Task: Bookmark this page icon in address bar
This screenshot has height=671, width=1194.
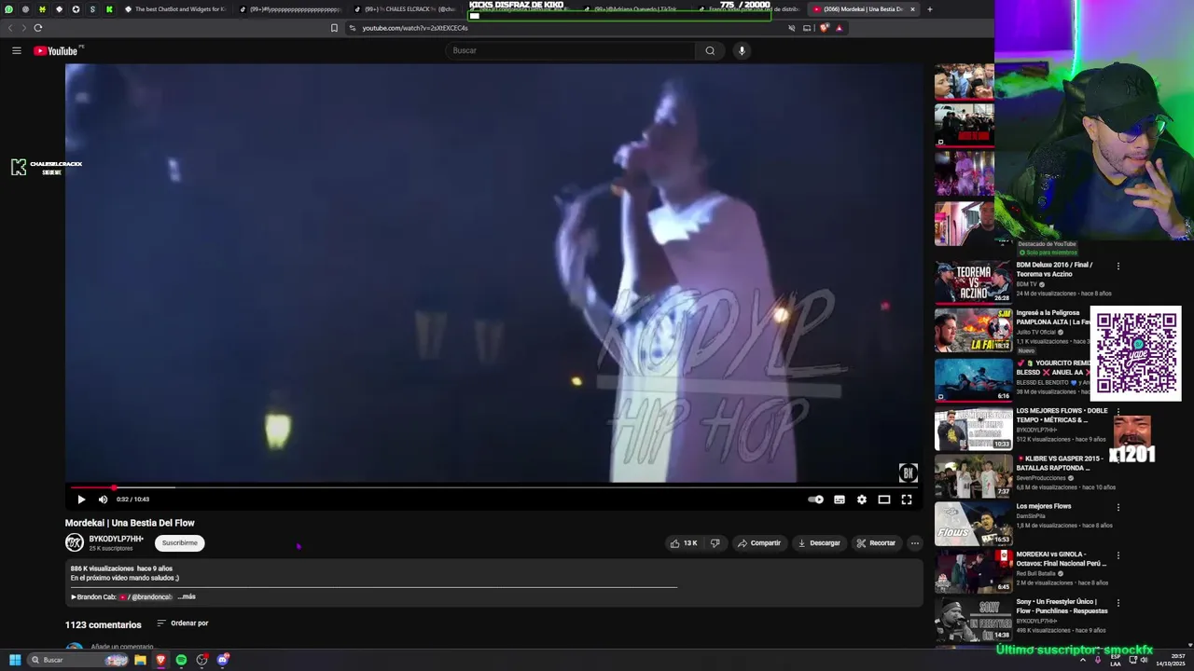Action: [334, 28]
